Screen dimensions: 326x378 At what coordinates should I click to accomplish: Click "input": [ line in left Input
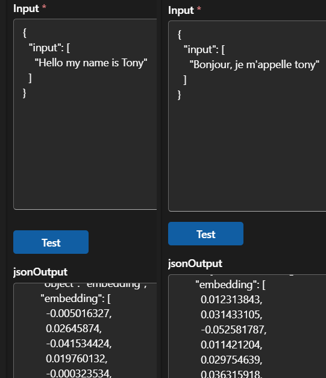pos(49,48)
